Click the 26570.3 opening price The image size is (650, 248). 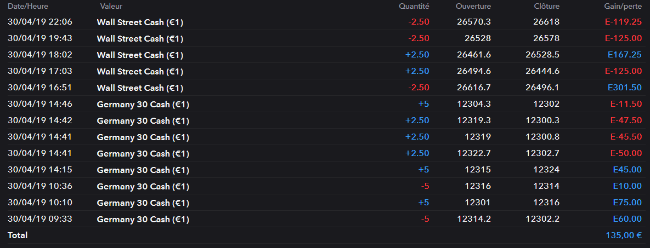click(473, 22)
